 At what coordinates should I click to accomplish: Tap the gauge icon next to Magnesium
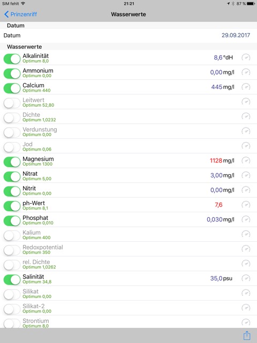pyautogui.click(x=246, y=161)
